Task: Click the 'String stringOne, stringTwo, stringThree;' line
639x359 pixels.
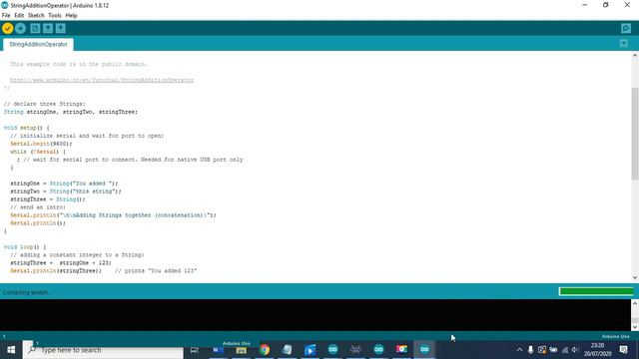Action: tap(71, 112)
